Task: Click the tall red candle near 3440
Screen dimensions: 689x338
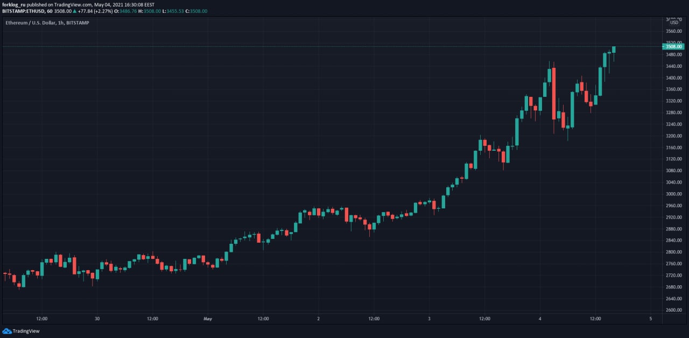Action: click(553, 94)
